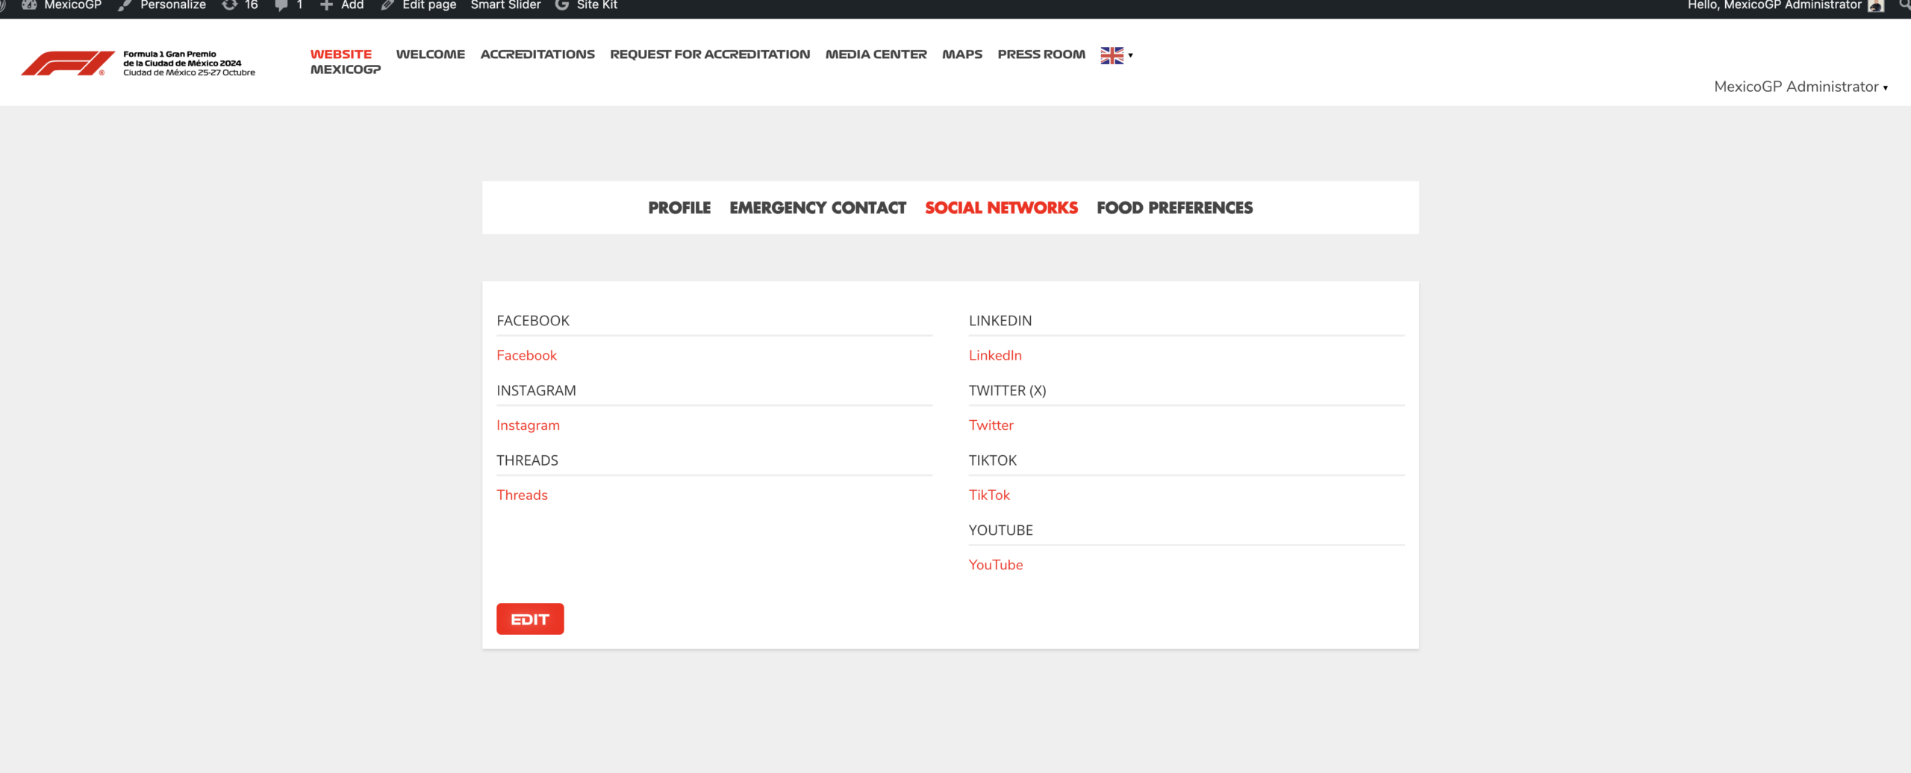
Task: Open Site Kit from the admin bar
Action: tap(587, 5)
